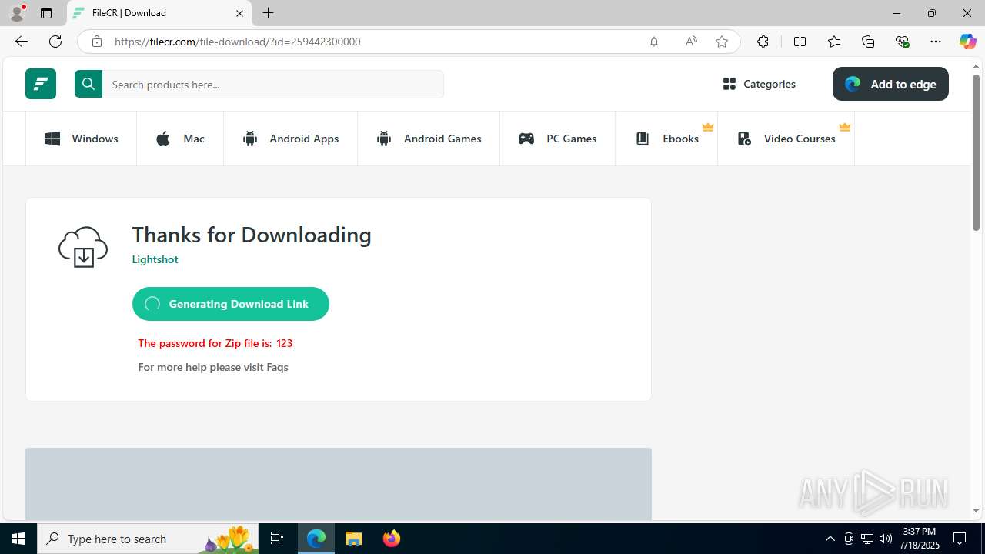
Task: Focus the Search products here field
Action: coord(273,85)
